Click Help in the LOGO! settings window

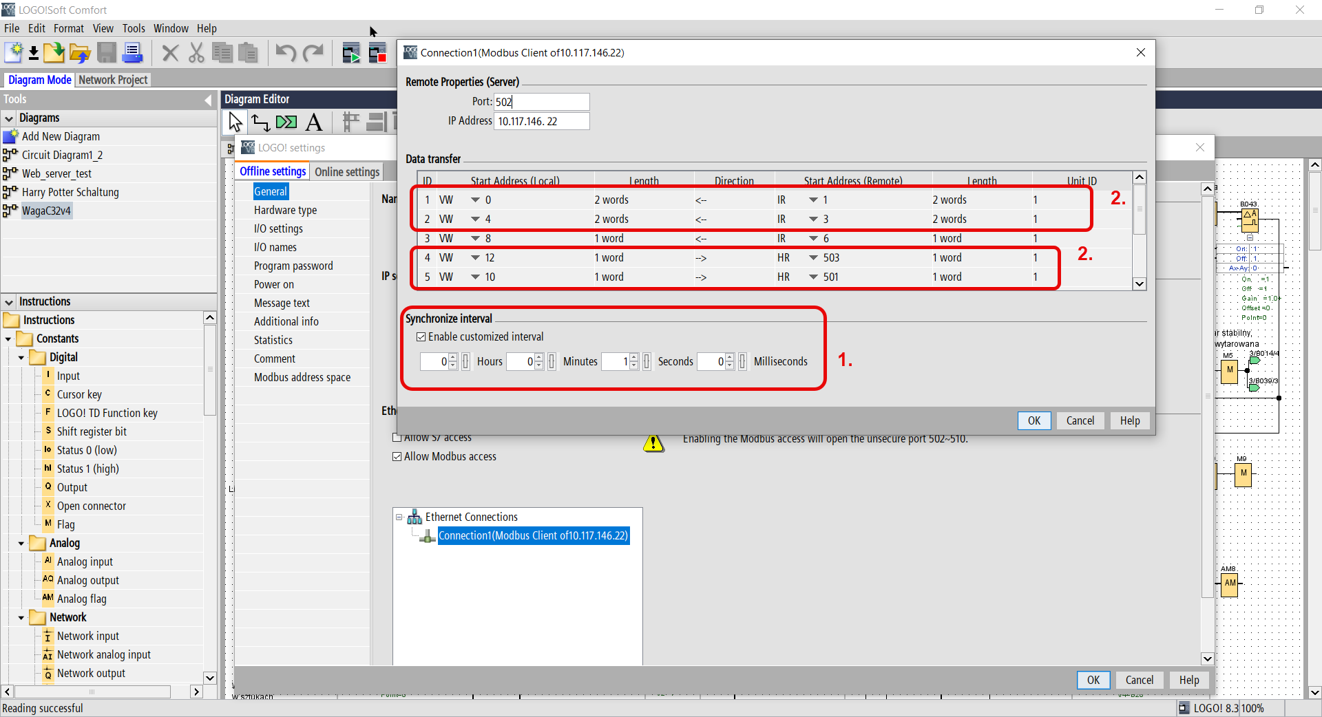1189,681
